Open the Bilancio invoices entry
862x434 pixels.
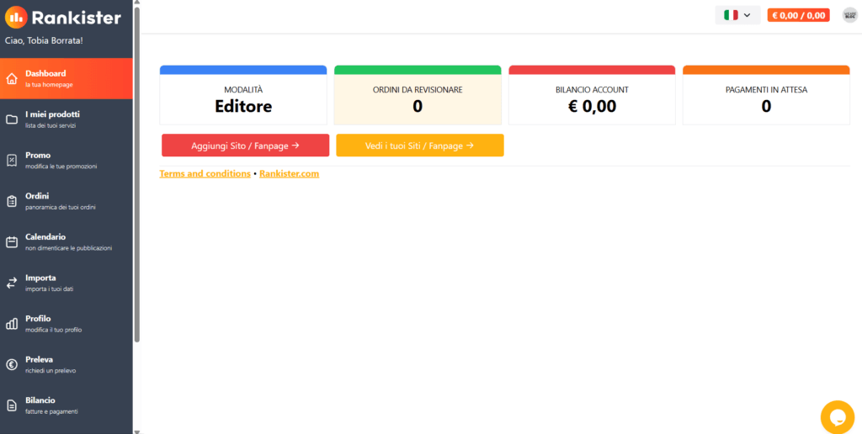pyautogui.click(x=66, y=405)
